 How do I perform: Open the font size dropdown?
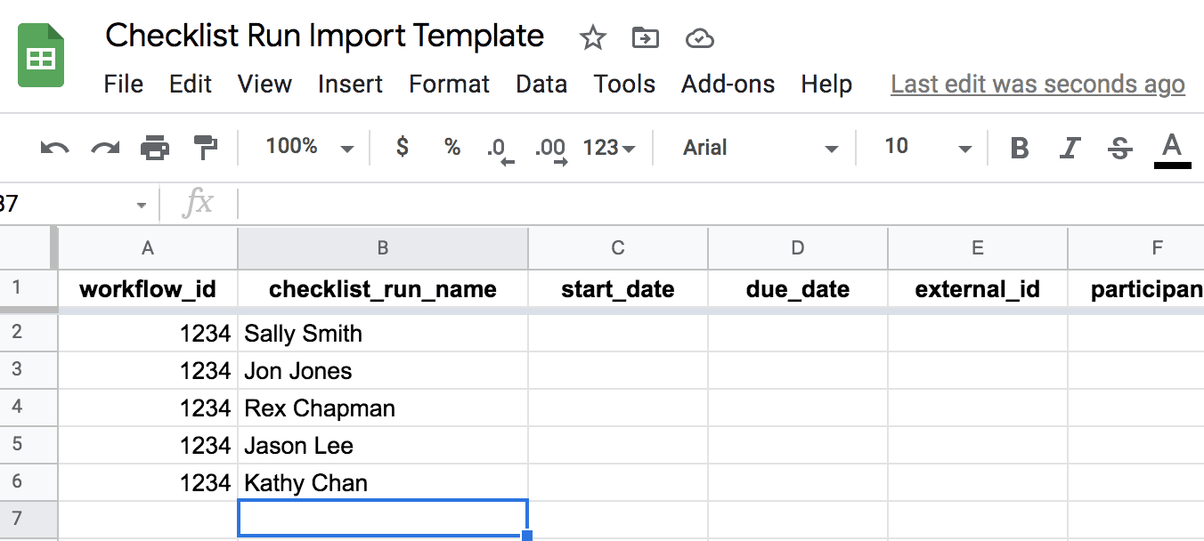pyautogui.click(x=928, y=147)
